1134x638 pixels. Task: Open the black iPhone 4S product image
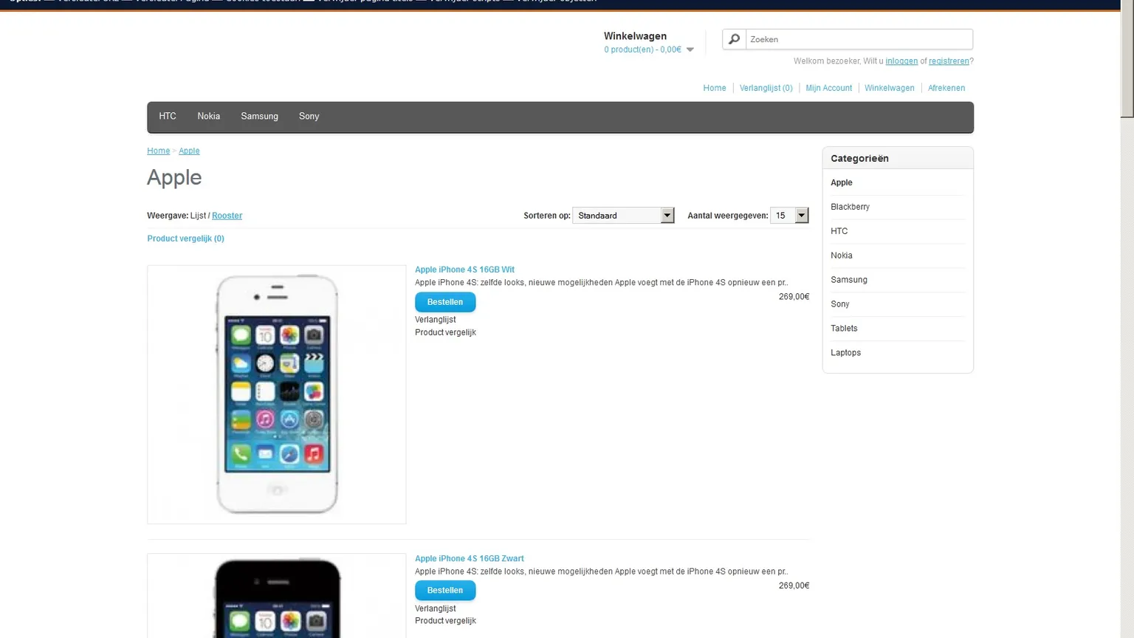[x=276, y=597]
